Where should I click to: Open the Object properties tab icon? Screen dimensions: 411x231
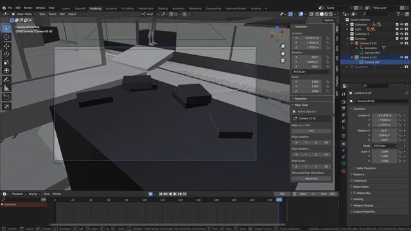[344, 144]
